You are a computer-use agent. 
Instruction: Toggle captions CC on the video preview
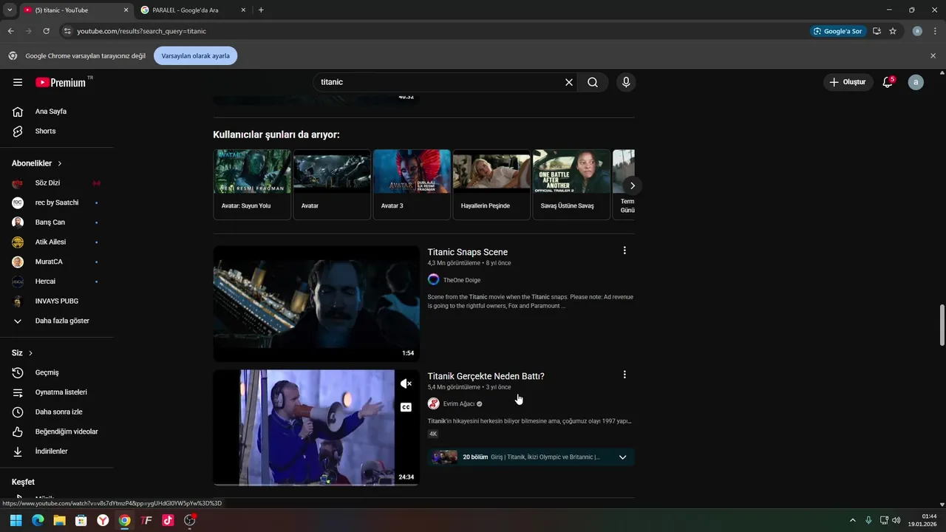click(406, 407)
